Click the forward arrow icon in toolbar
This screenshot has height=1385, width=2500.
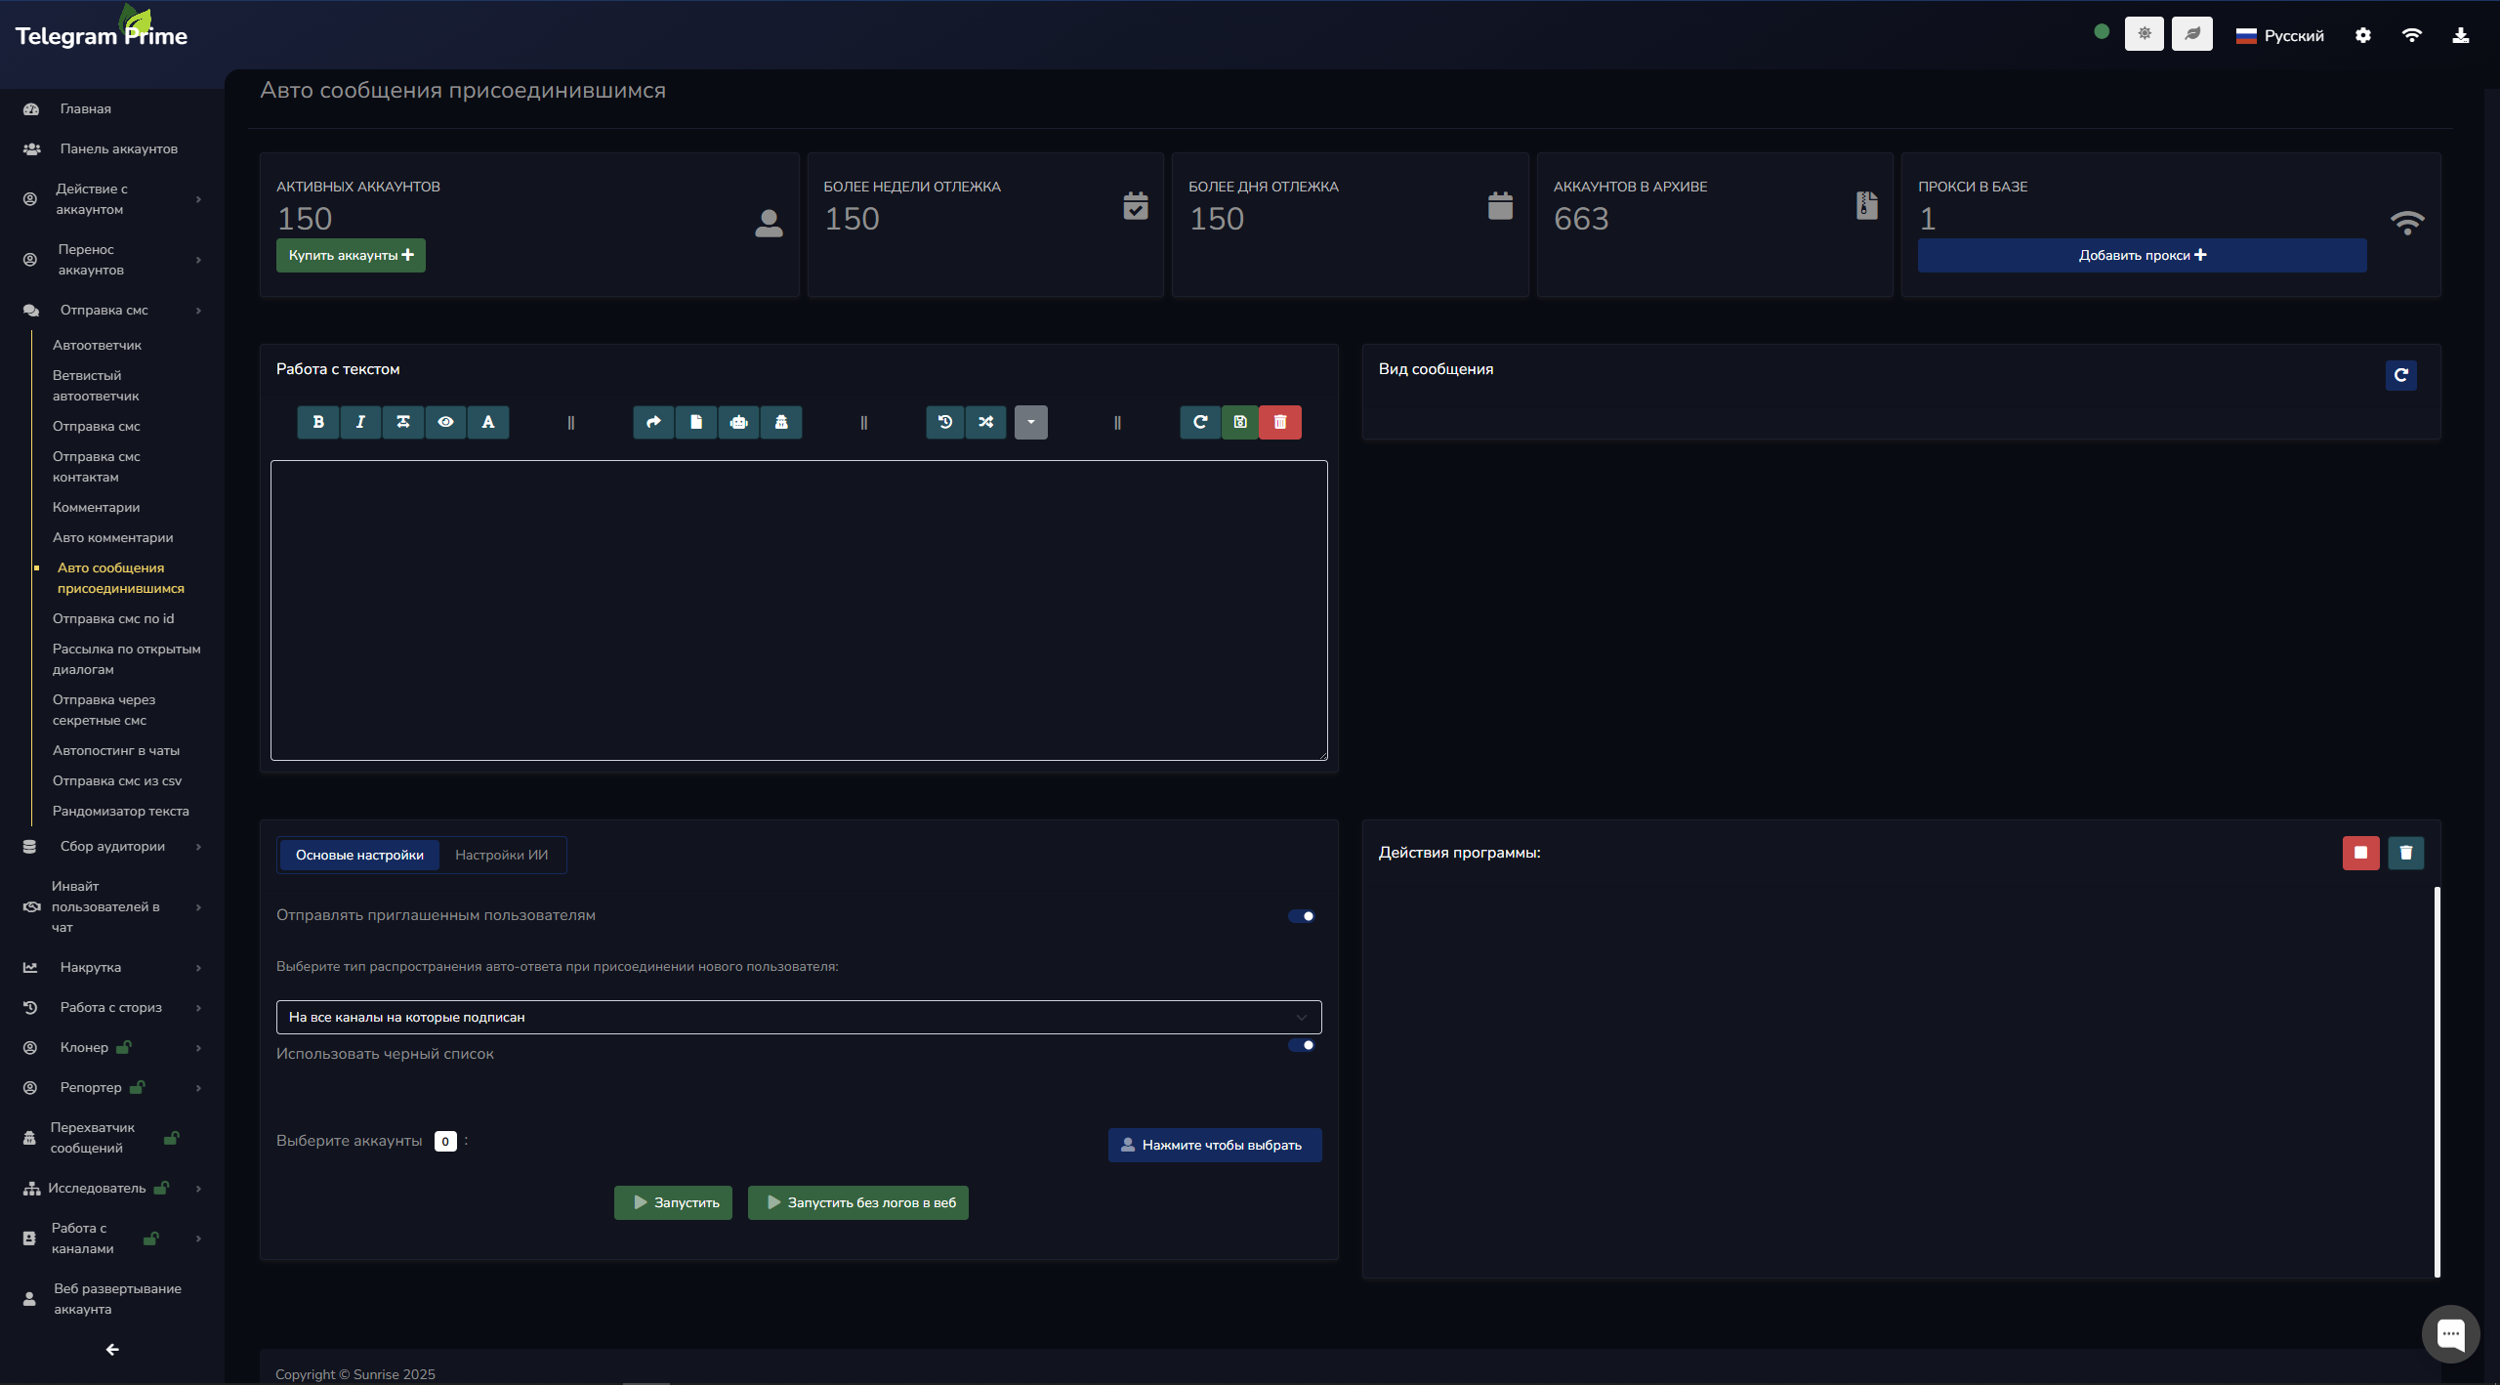[x=653, y=422]
